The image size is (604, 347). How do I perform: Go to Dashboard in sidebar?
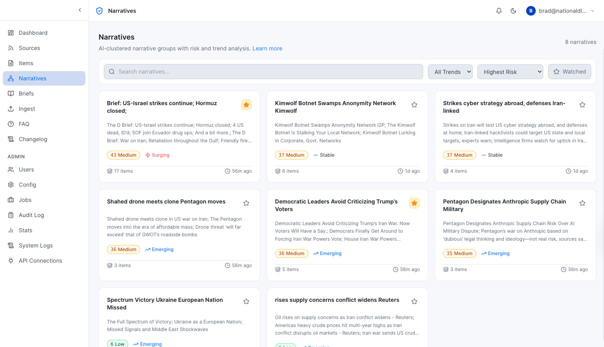[x=33, y=33]
